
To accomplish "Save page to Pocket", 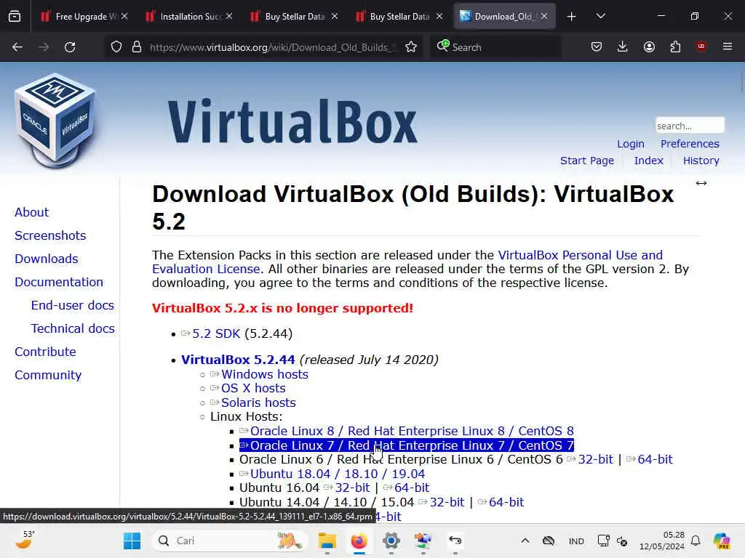I will point(597,46).
